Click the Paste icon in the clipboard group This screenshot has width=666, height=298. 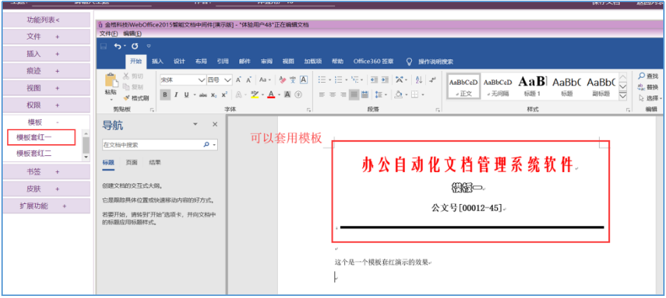[111, 81]
